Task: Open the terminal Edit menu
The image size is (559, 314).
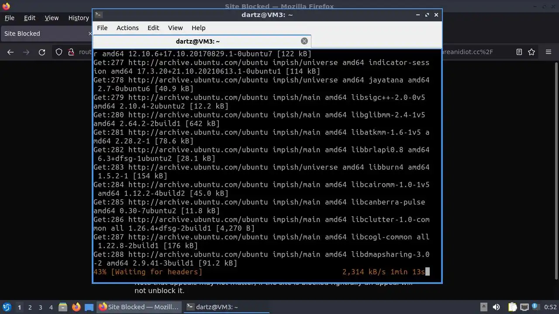Action: click(x=153, y=27)
